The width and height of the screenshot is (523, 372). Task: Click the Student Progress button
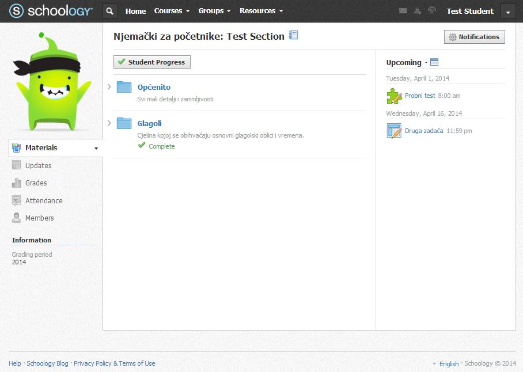(152, 62)
